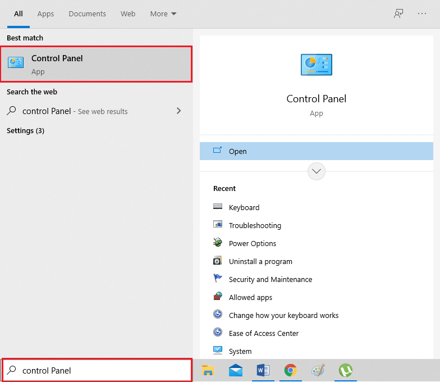Viewport: 440px width, 382px height.
Task: Click the feedback icon in search header
Action: tap(398, 13)
